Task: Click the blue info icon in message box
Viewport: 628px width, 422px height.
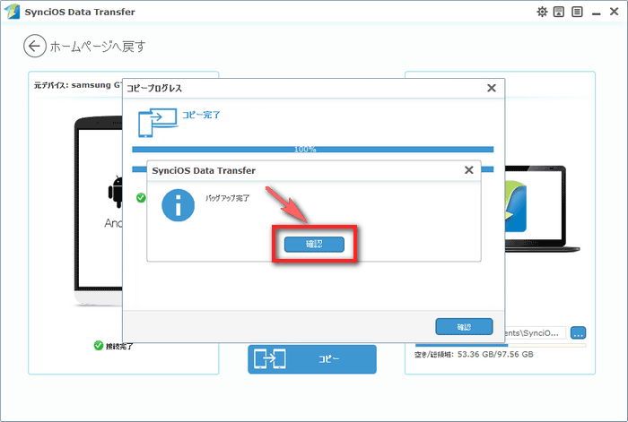Action: [179, 205]
